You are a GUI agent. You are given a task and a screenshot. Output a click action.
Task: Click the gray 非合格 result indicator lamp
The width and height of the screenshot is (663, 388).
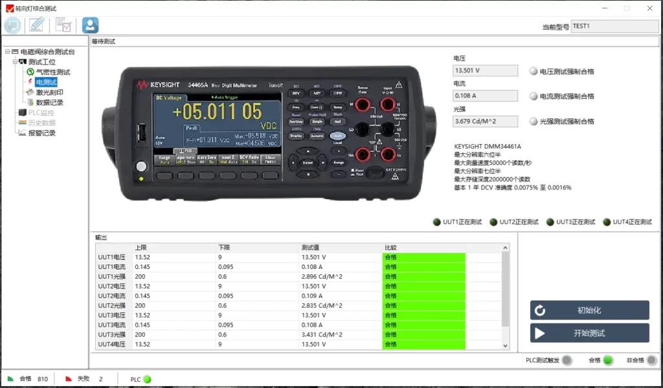(651, 360)
